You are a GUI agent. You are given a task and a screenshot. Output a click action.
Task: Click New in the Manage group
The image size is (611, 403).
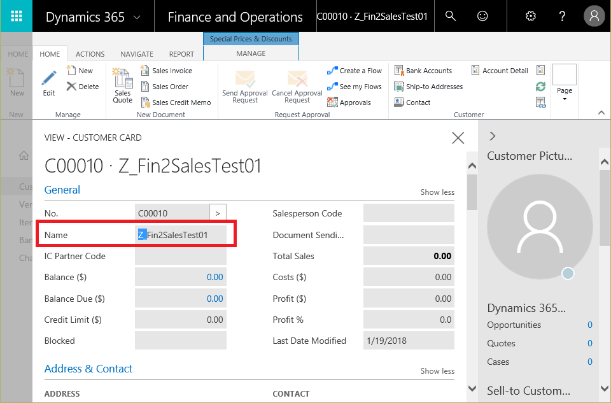pos(80,71)
